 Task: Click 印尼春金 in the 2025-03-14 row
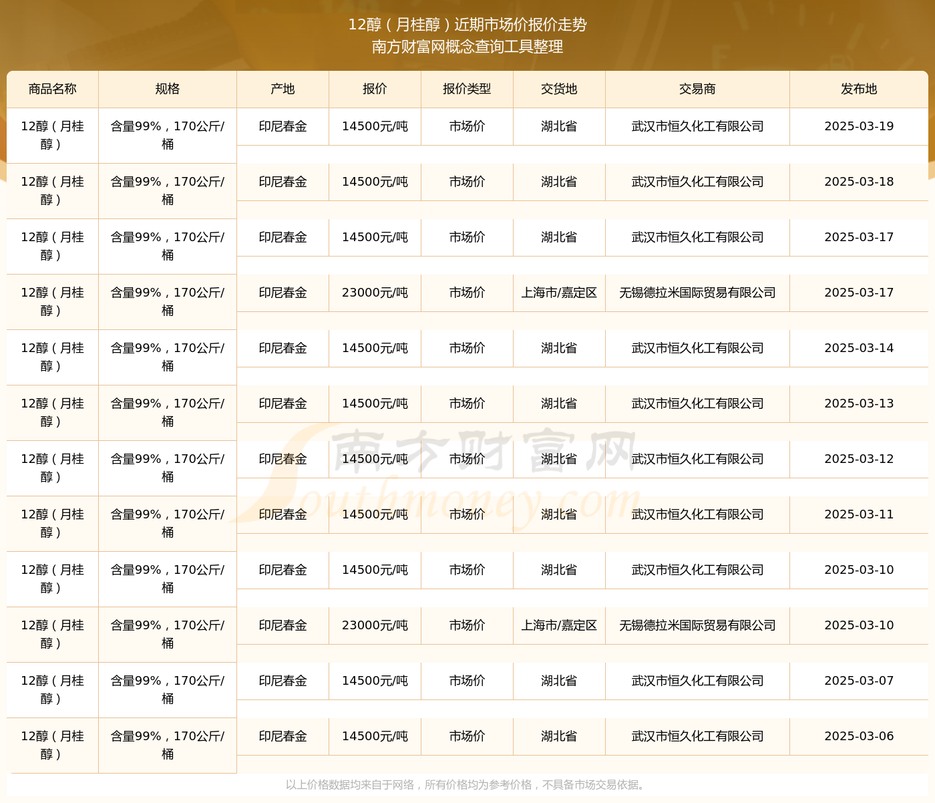point(283,348)
